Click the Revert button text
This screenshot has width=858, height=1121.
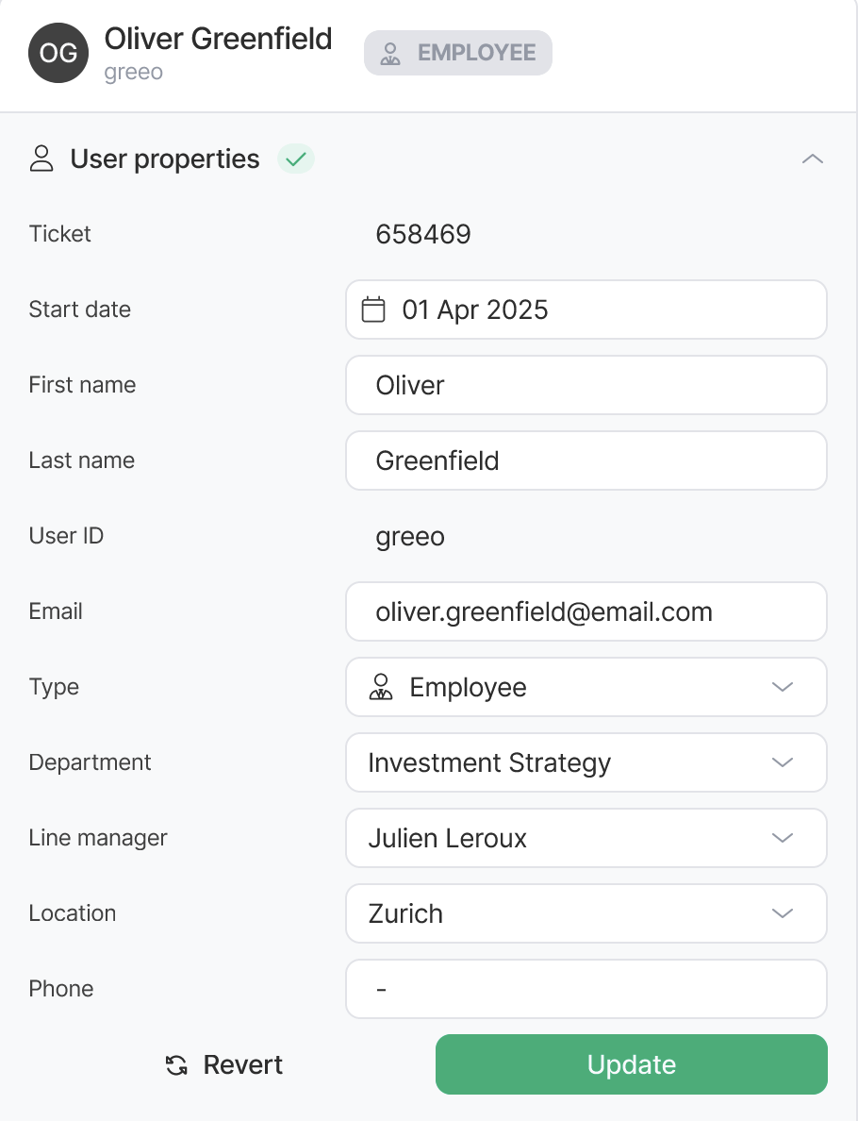243,1065
